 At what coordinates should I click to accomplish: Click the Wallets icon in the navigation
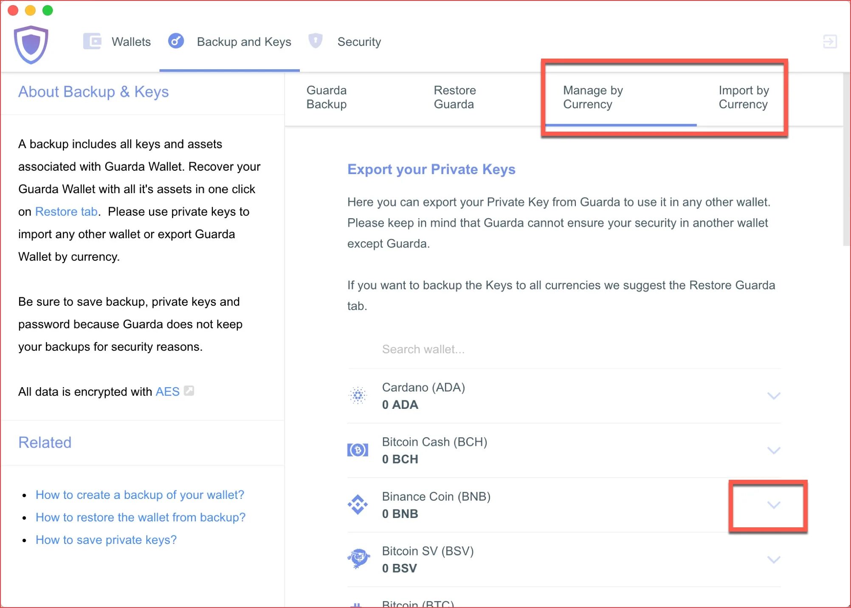click(92, 42)
